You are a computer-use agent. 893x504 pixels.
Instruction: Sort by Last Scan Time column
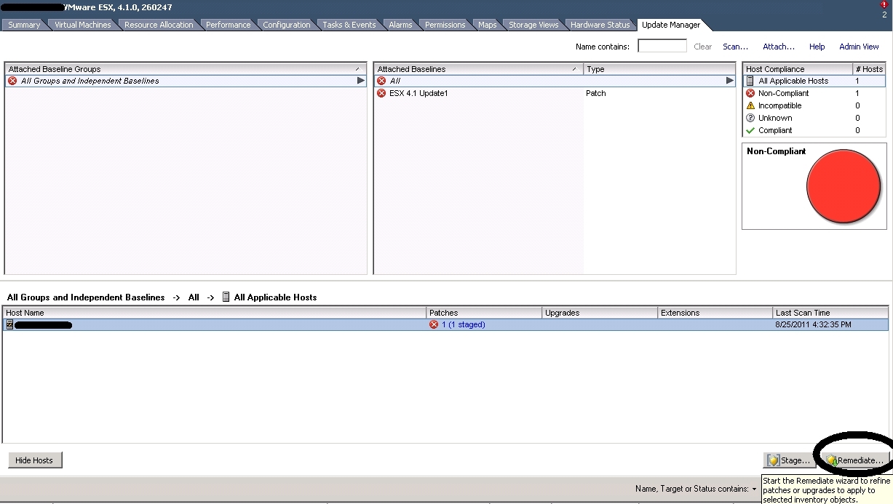pos(830,313)
